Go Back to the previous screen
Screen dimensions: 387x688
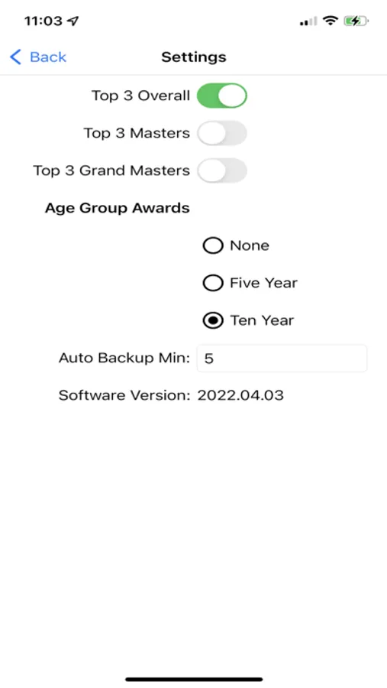(37, 57)
